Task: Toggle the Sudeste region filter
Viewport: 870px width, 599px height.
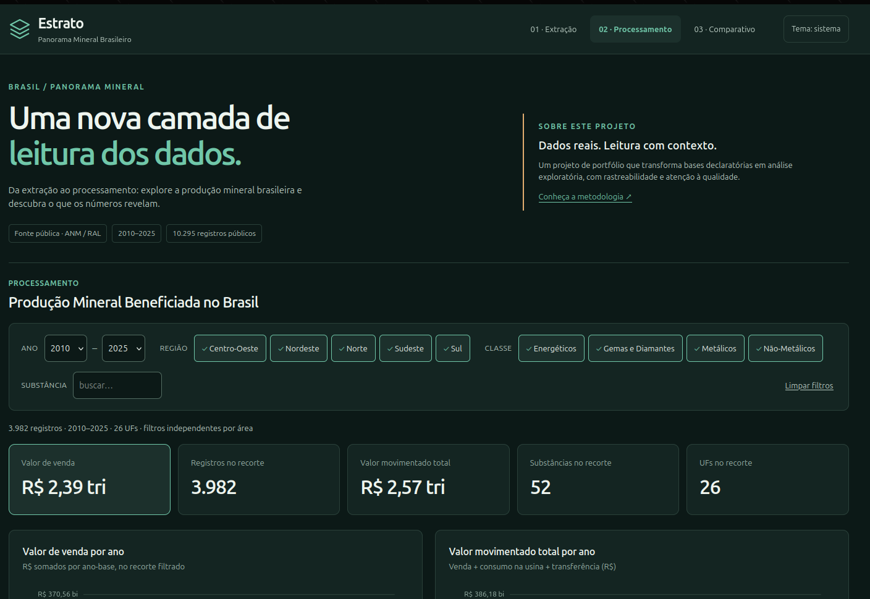Action: [405, 348]
